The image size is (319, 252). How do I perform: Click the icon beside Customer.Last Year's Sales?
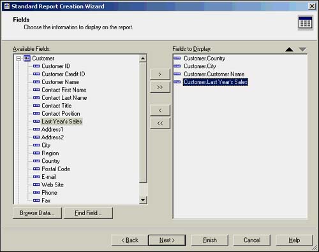pyautogui.click(x=177, y=82)
